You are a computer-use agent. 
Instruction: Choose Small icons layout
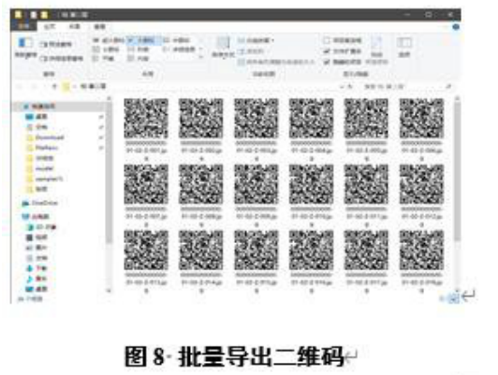[106, 50]
